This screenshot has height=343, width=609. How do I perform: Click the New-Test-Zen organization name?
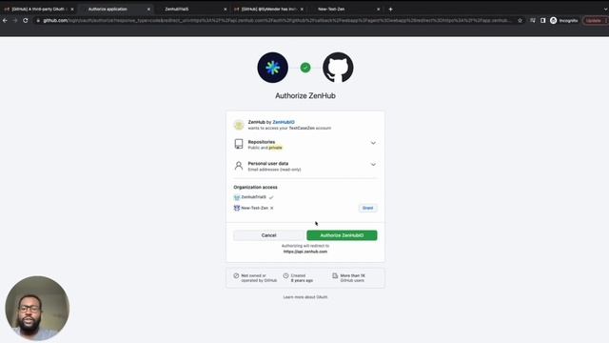click(254, 208)
